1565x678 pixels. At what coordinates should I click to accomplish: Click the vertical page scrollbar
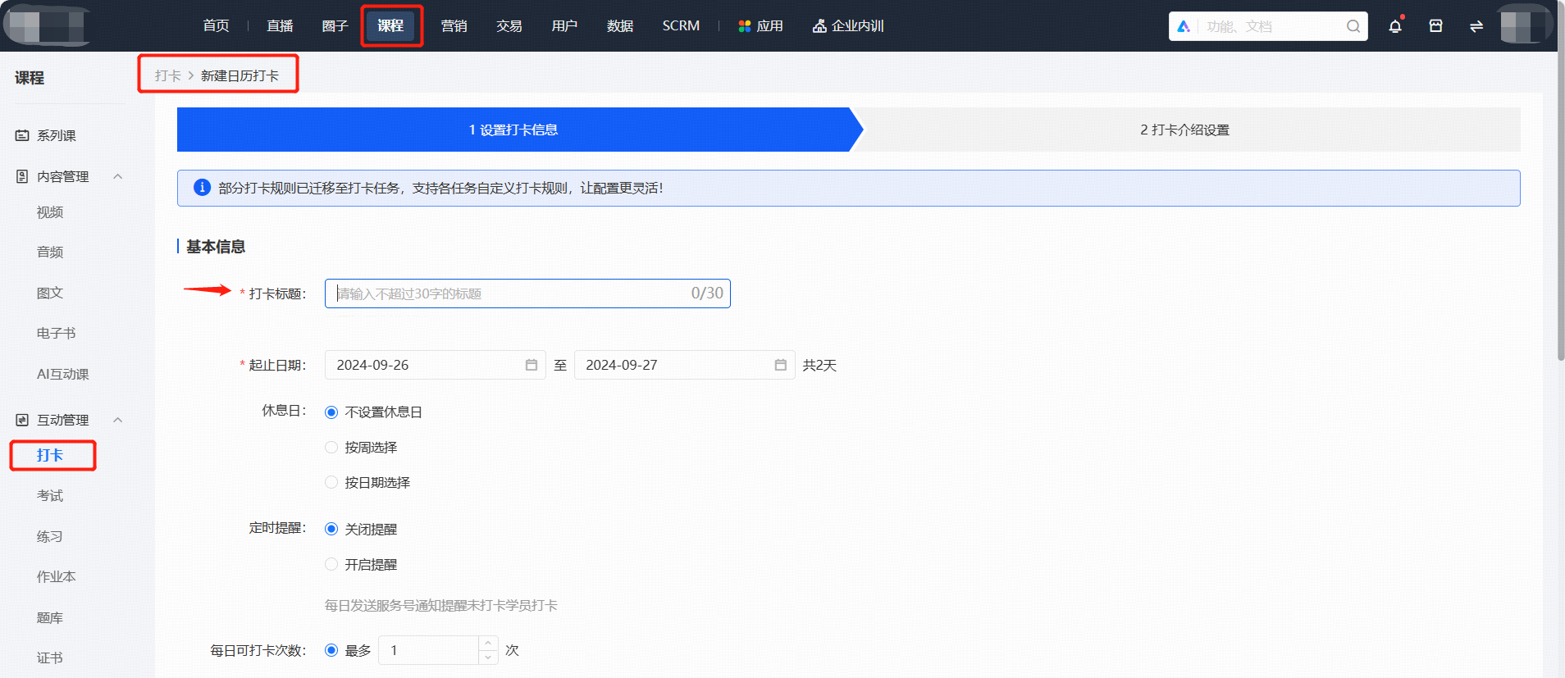(1561, 205)
